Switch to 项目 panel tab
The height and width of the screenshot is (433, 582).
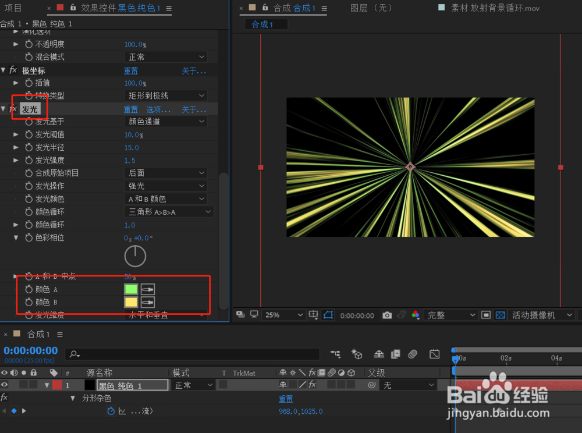pyautogui.click(x=13, y=8)
